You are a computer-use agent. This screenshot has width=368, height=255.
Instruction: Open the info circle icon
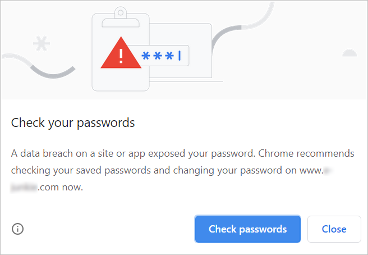click(x=18, y=229)
